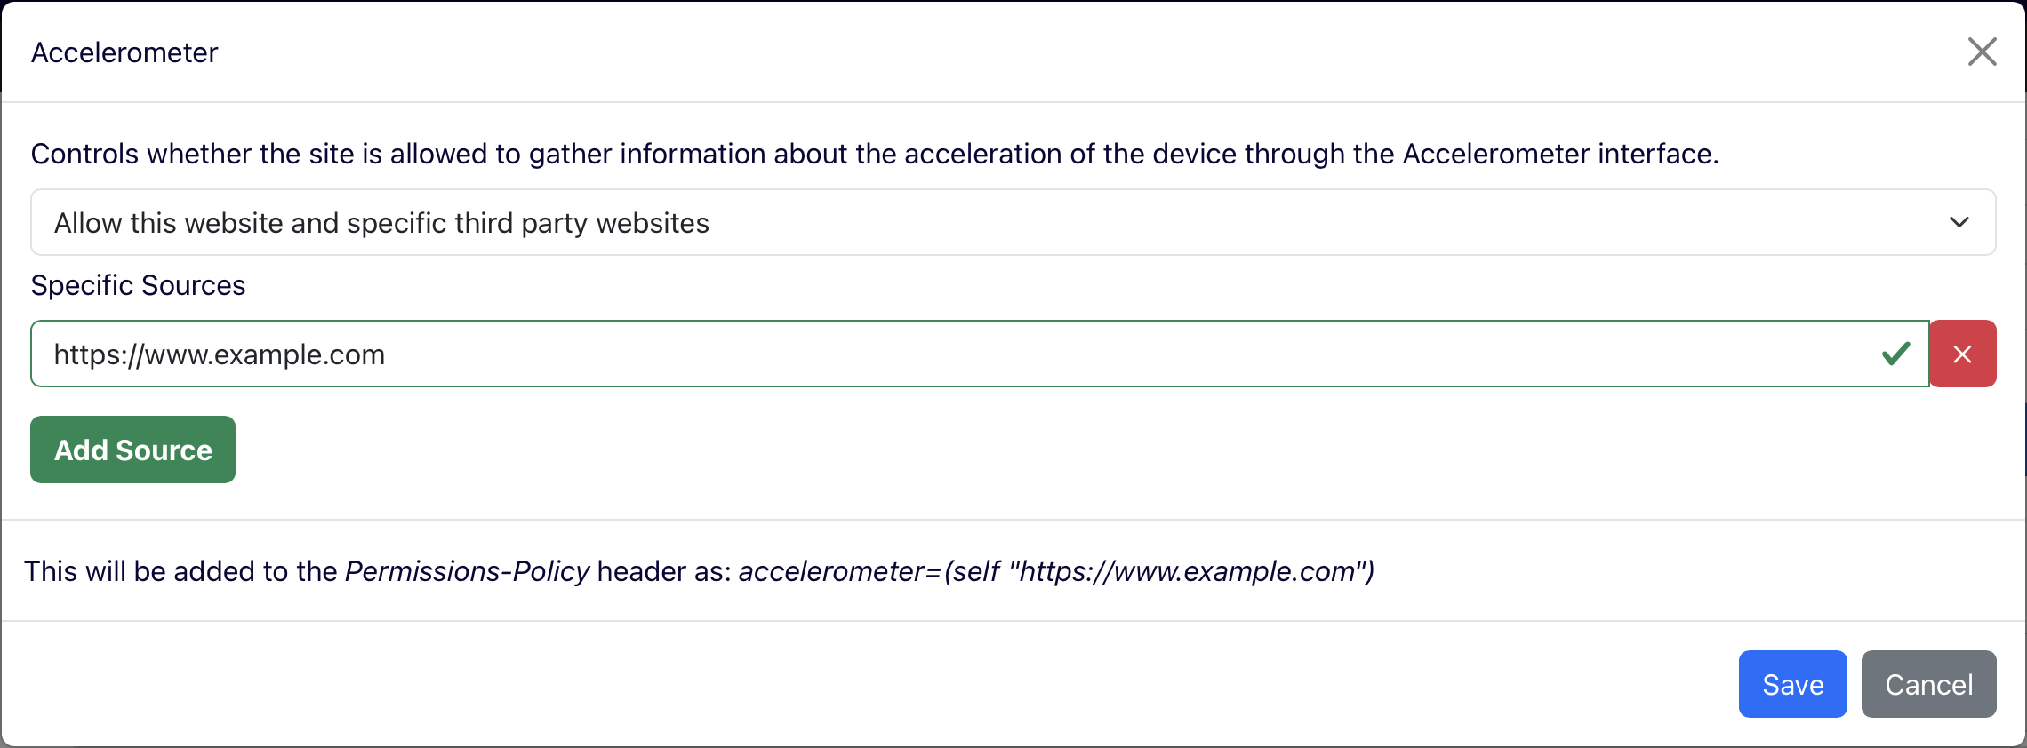Save the Accelerometer settings

tap(1792, 684)
